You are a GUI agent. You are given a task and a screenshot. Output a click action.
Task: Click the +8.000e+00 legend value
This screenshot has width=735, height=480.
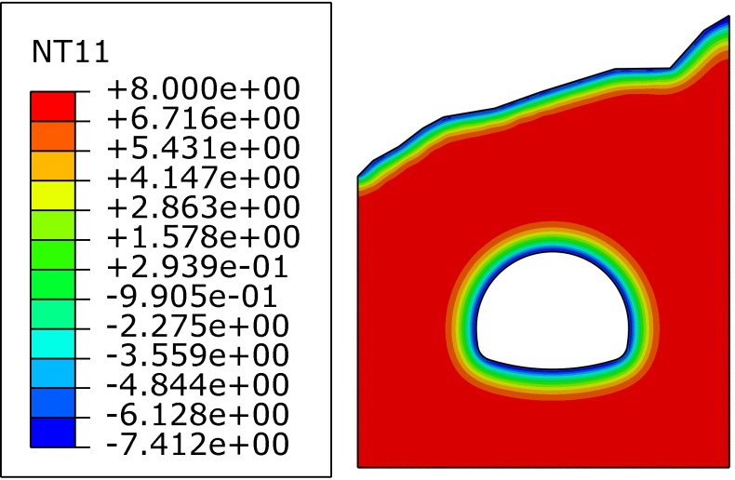point(204,88)
